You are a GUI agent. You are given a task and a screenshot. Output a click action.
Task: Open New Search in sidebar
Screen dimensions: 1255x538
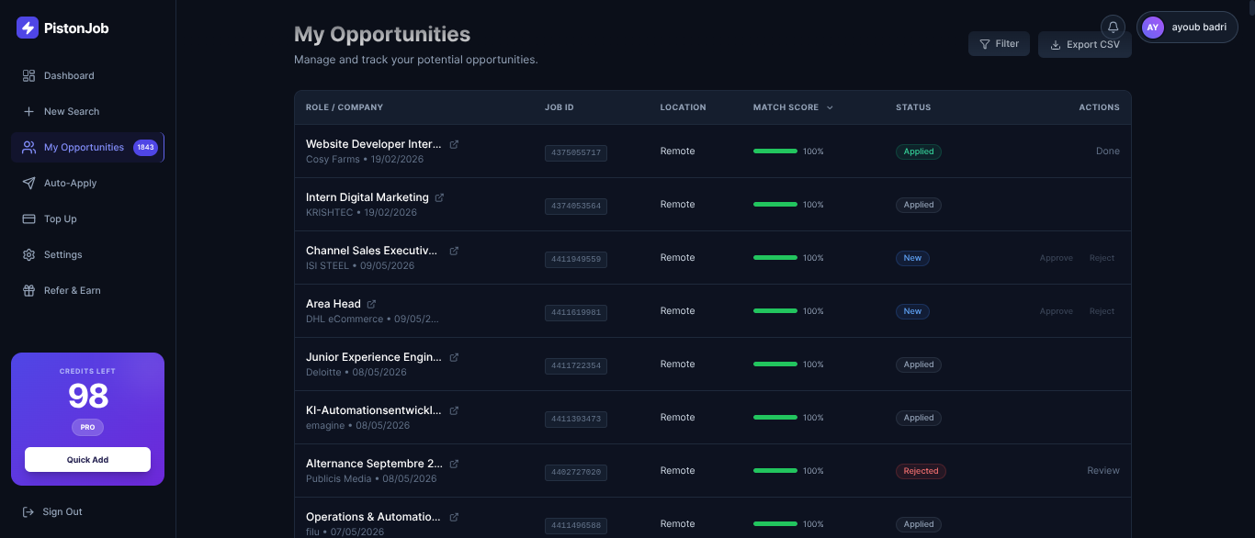[x=87, y=111]
